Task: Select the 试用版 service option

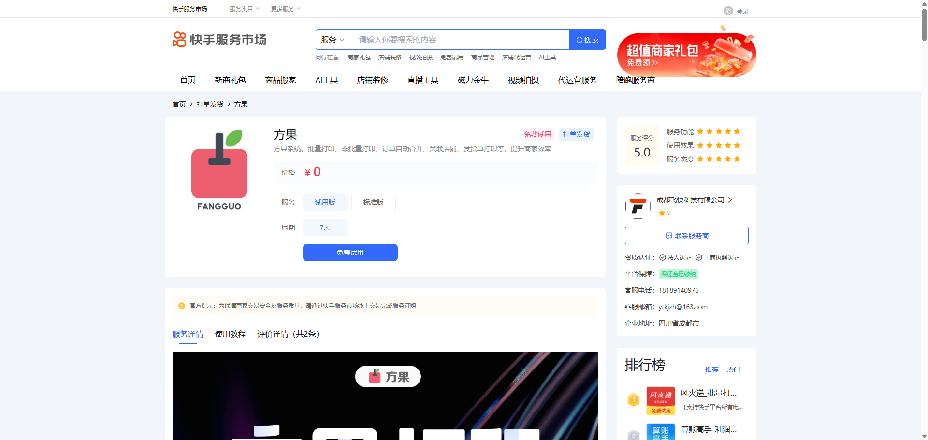Action: click(x=325, y=202)
